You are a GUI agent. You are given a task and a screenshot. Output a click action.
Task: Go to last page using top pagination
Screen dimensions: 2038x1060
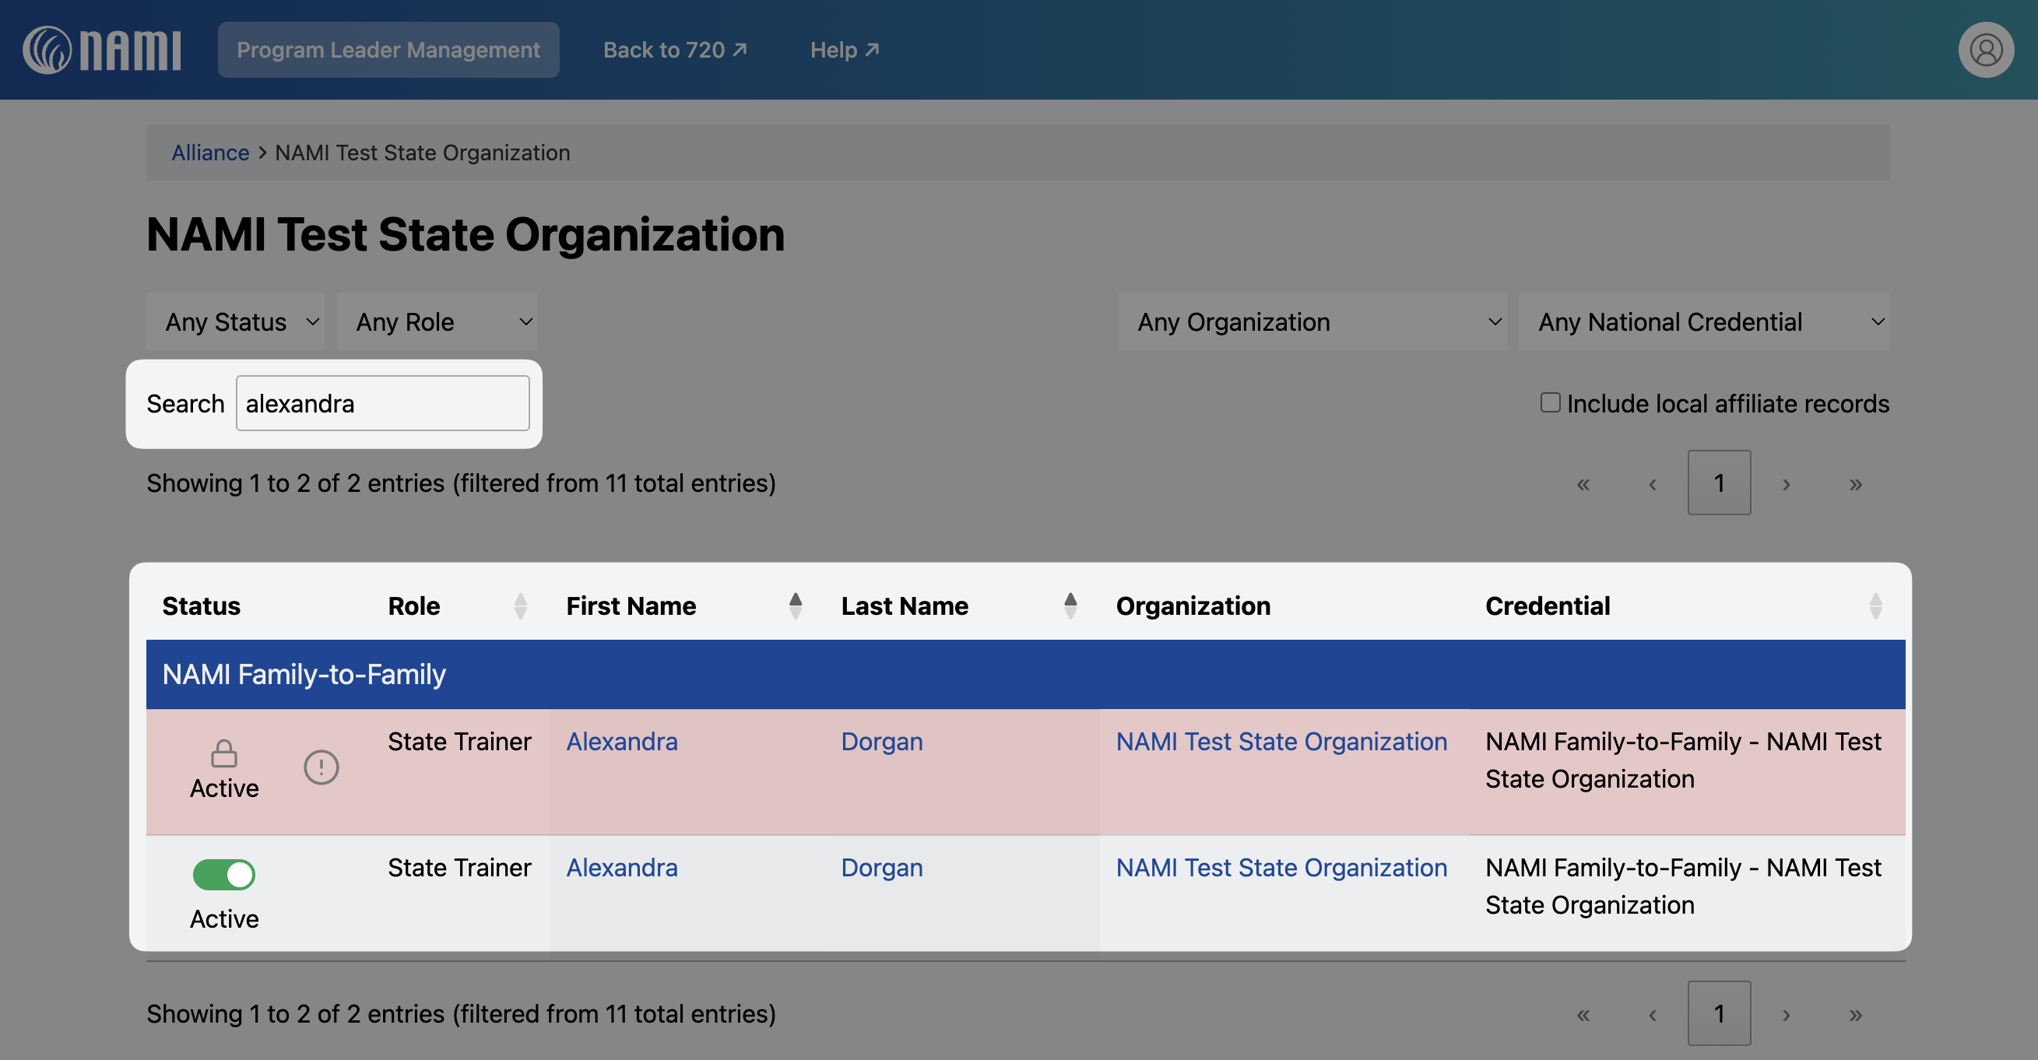[x=1855, y=483]
